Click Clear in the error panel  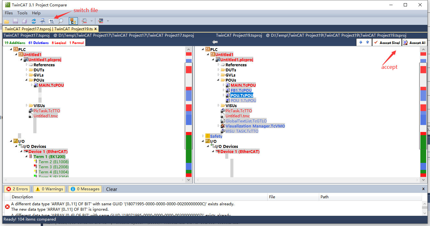point(112,189)
